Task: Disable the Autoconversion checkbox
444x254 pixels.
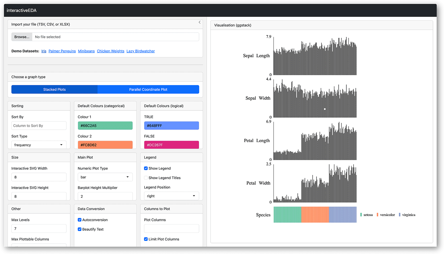Action: tap(80, 220)
